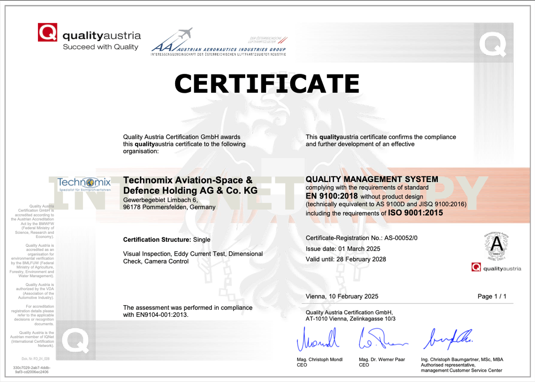
Task: Click the name Ing. Christoph Baumgartner, MSc, MBA
Action: tap(462, 360)
